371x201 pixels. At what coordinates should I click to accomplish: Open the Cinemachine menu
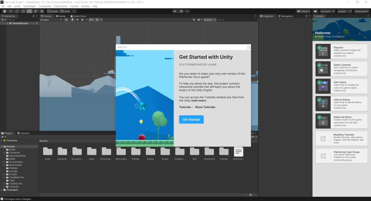60,7
